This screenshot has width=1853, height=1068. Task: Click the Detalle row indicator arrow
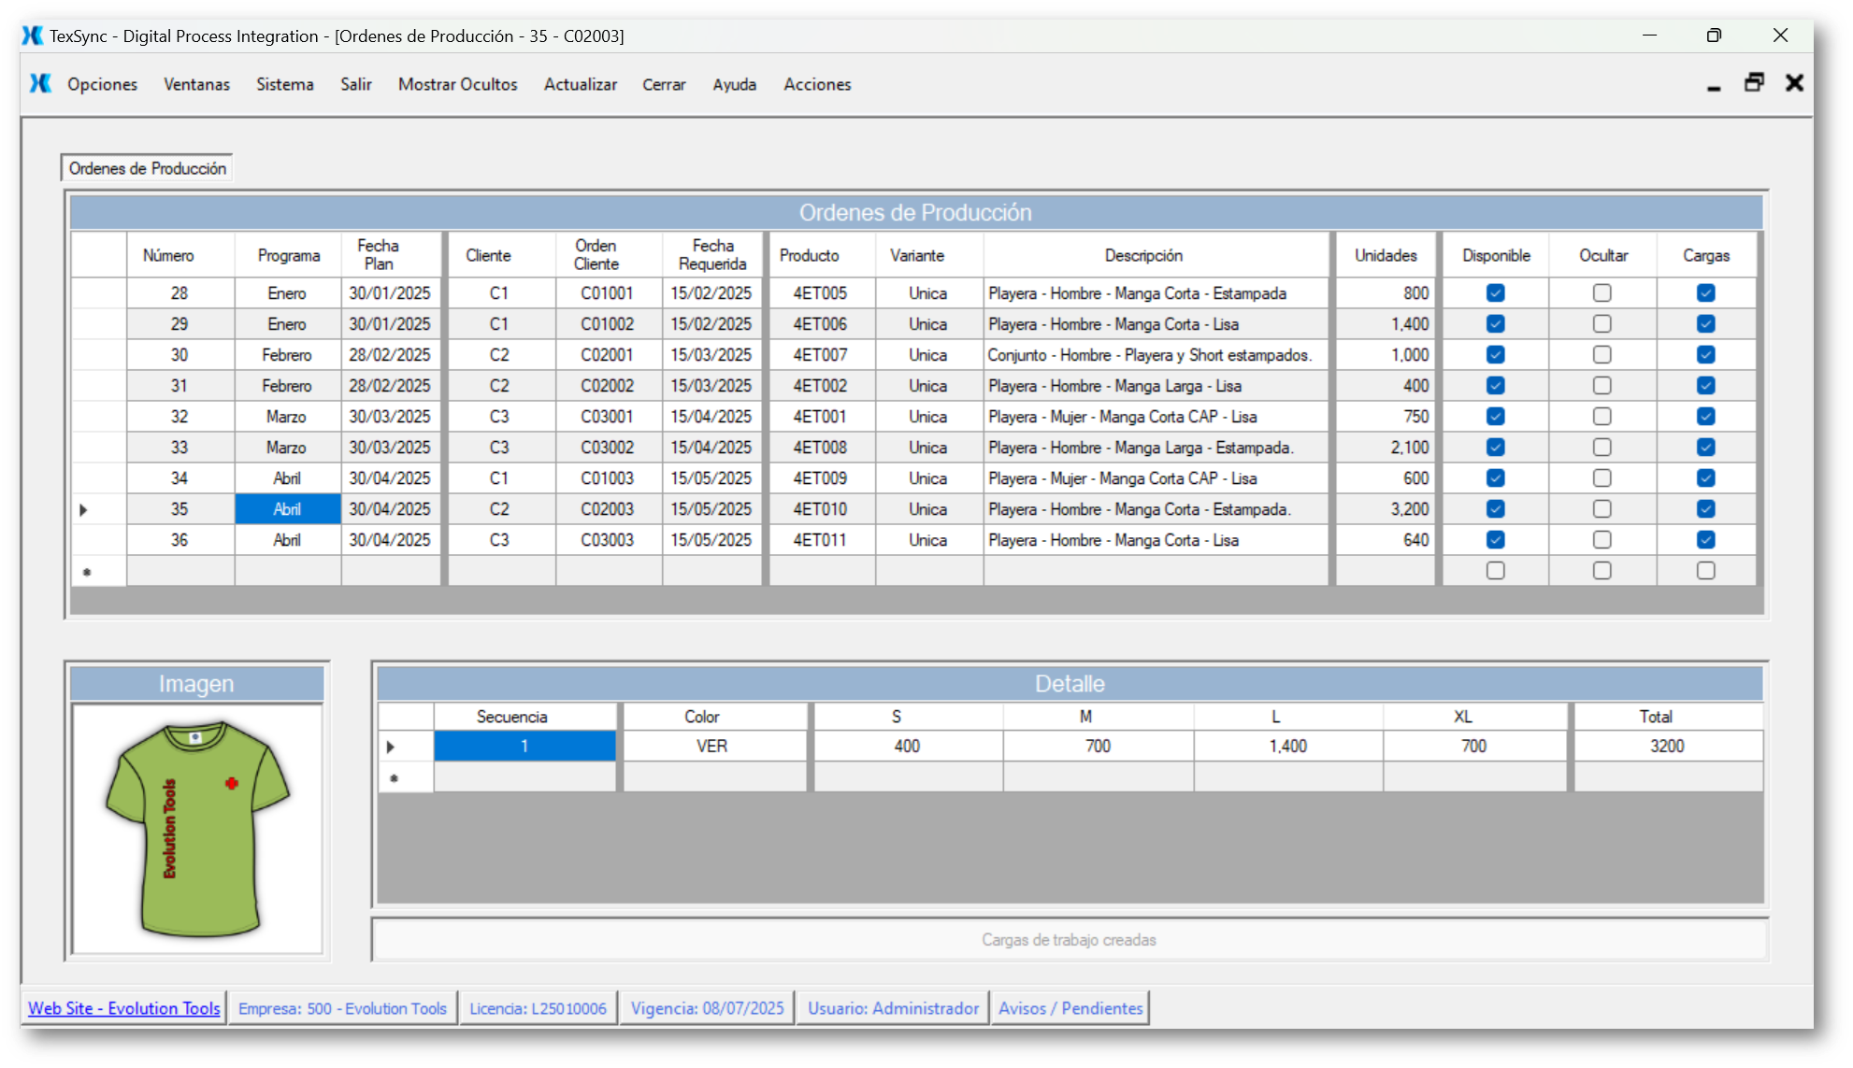point(391,747)
